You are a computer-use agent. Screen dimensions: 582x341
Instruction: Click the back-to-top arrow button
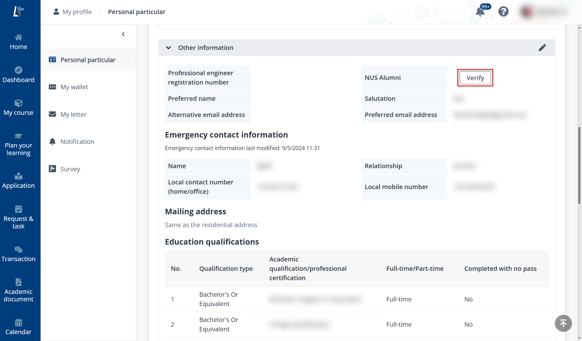coord(563,323)
